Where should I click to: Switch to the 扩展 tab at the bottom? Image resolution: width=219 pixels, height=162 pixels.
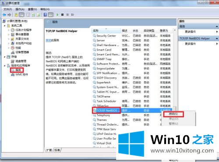point(49,150)
